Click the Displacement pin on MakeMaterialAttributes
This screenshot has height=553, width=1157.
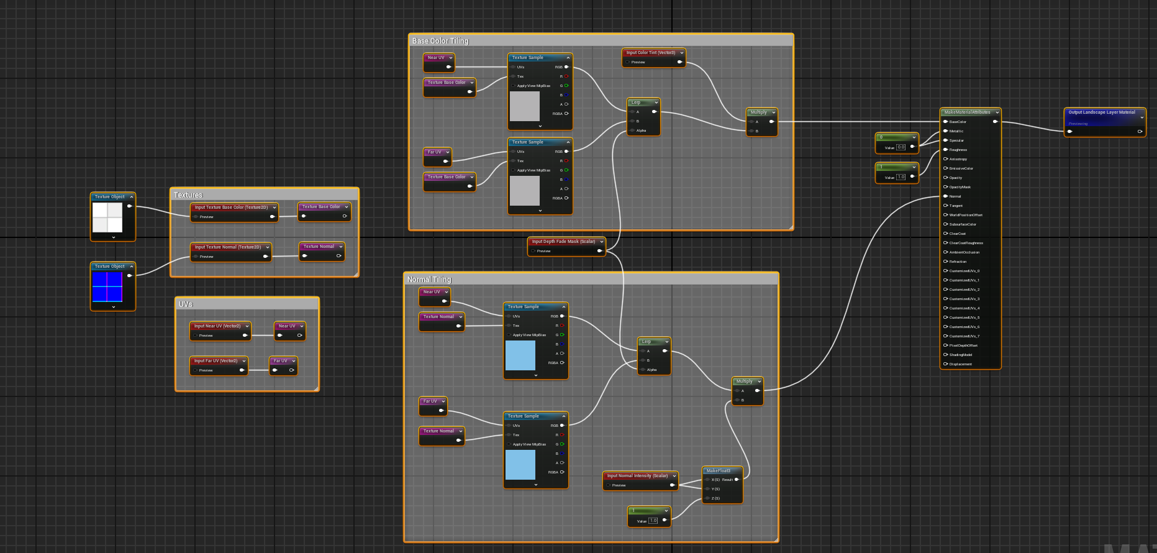tap(945, 364)
